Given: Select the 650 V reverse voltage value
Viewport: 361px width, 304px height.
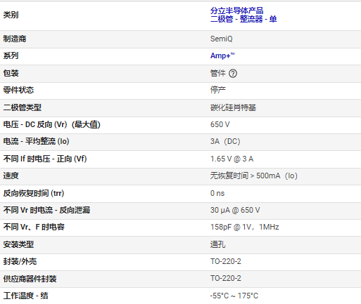Looking at the screenshot, I should 220,124.
